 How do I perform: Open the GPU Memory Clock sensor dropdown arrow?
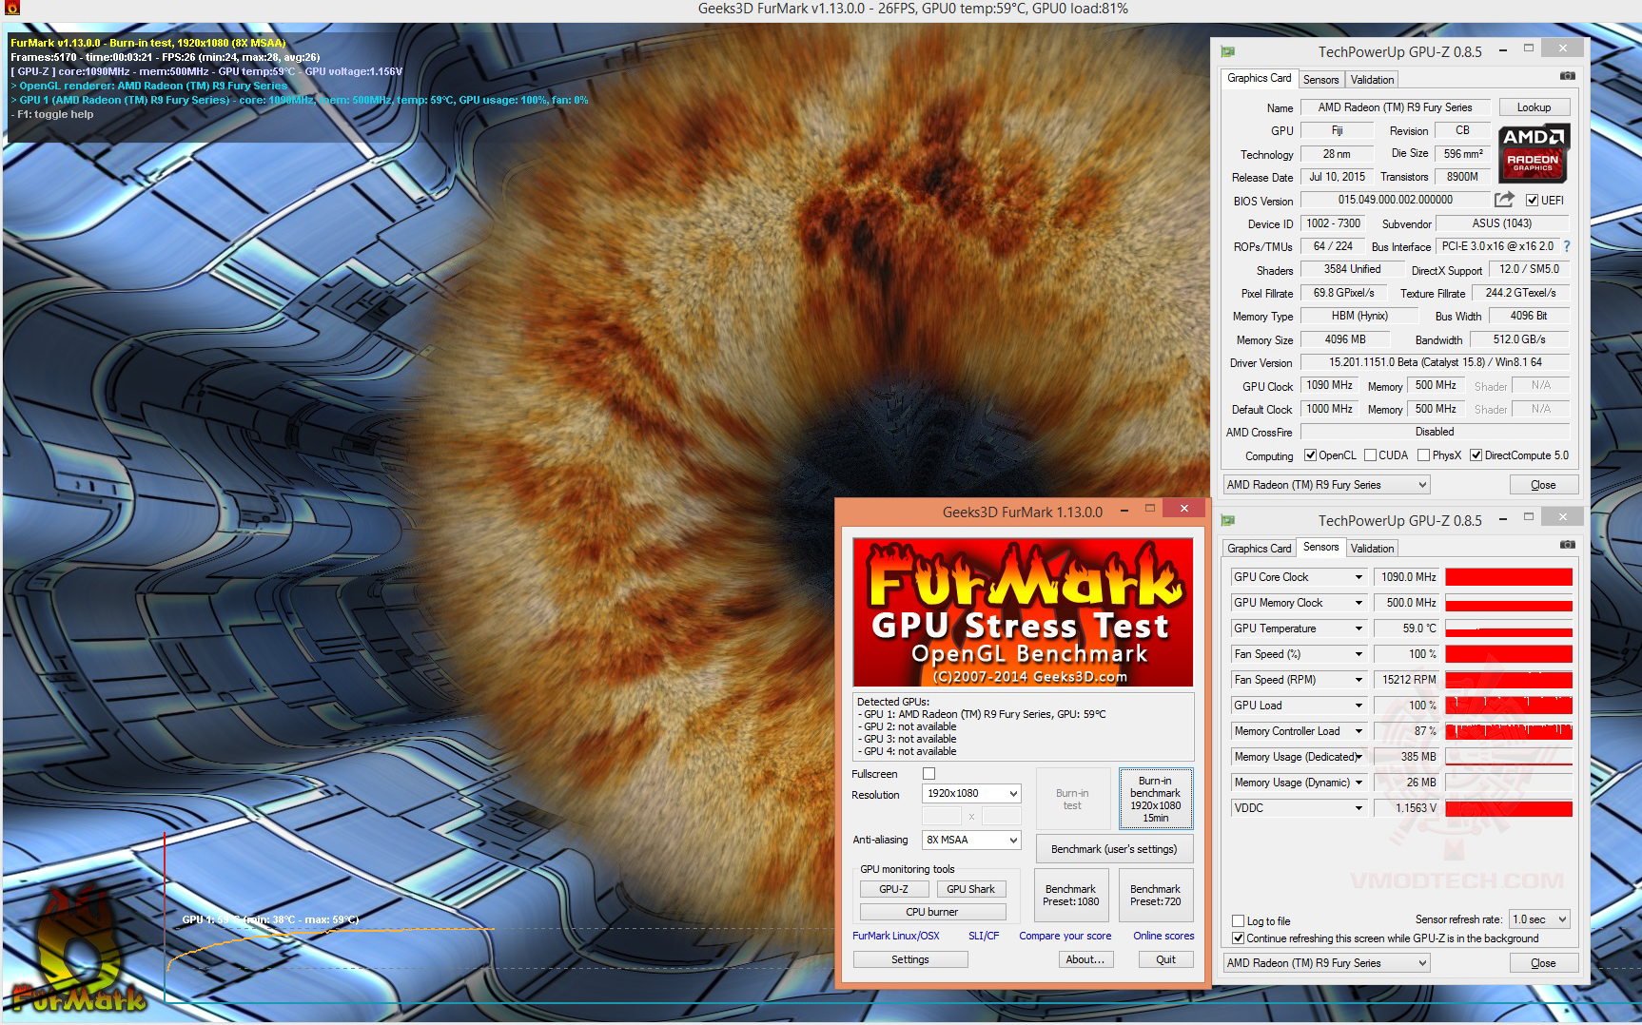(1359, 603)
